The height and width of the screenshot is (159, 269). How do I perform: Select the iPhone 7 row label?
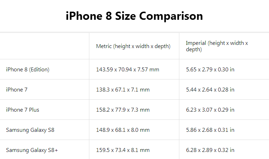[17, 90]
